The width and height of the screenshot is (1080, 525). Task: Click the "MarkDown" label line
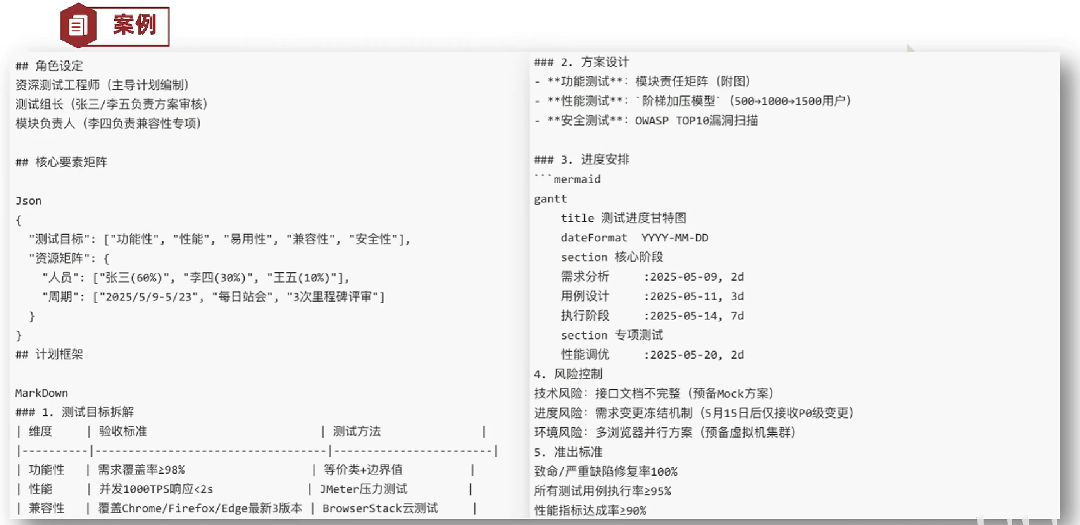point(41,393)
